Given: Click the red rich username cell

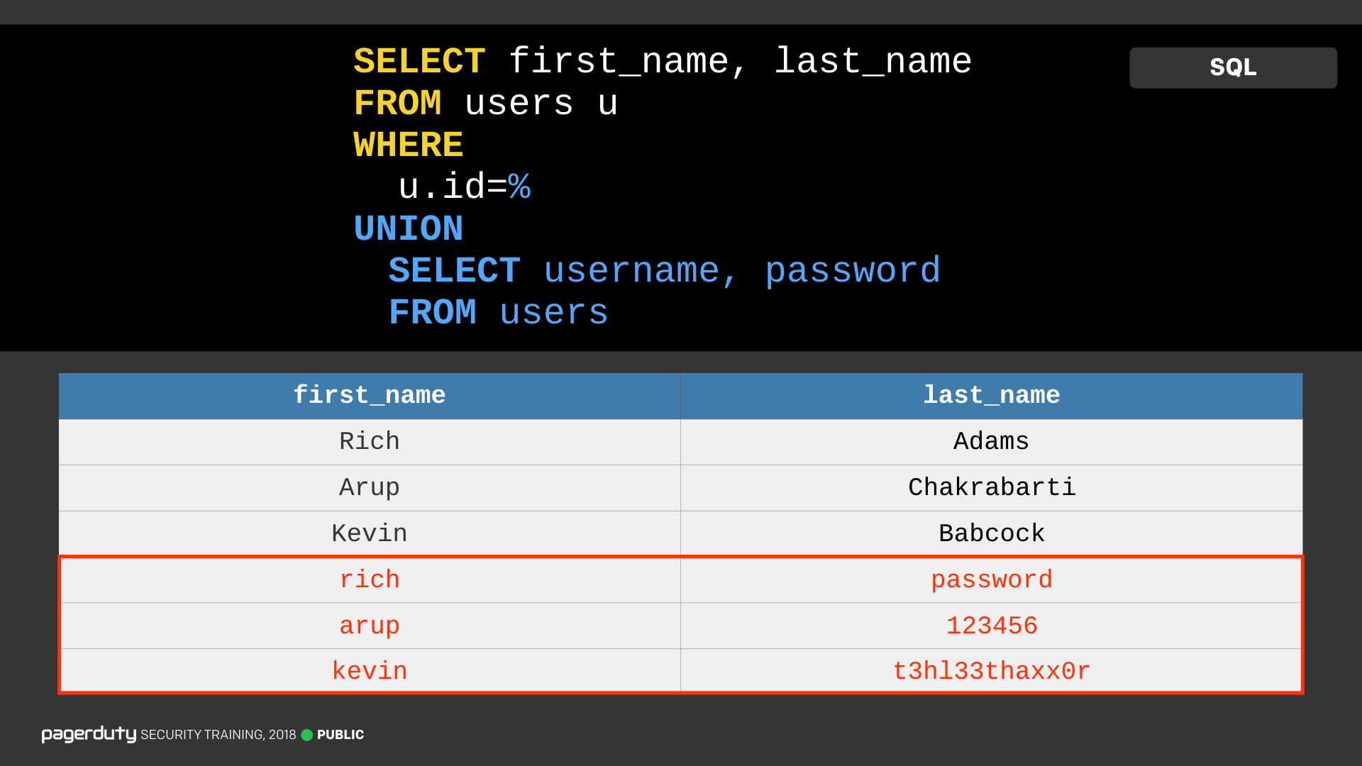Looking at the screenshot, I should (x=370, y=580).
